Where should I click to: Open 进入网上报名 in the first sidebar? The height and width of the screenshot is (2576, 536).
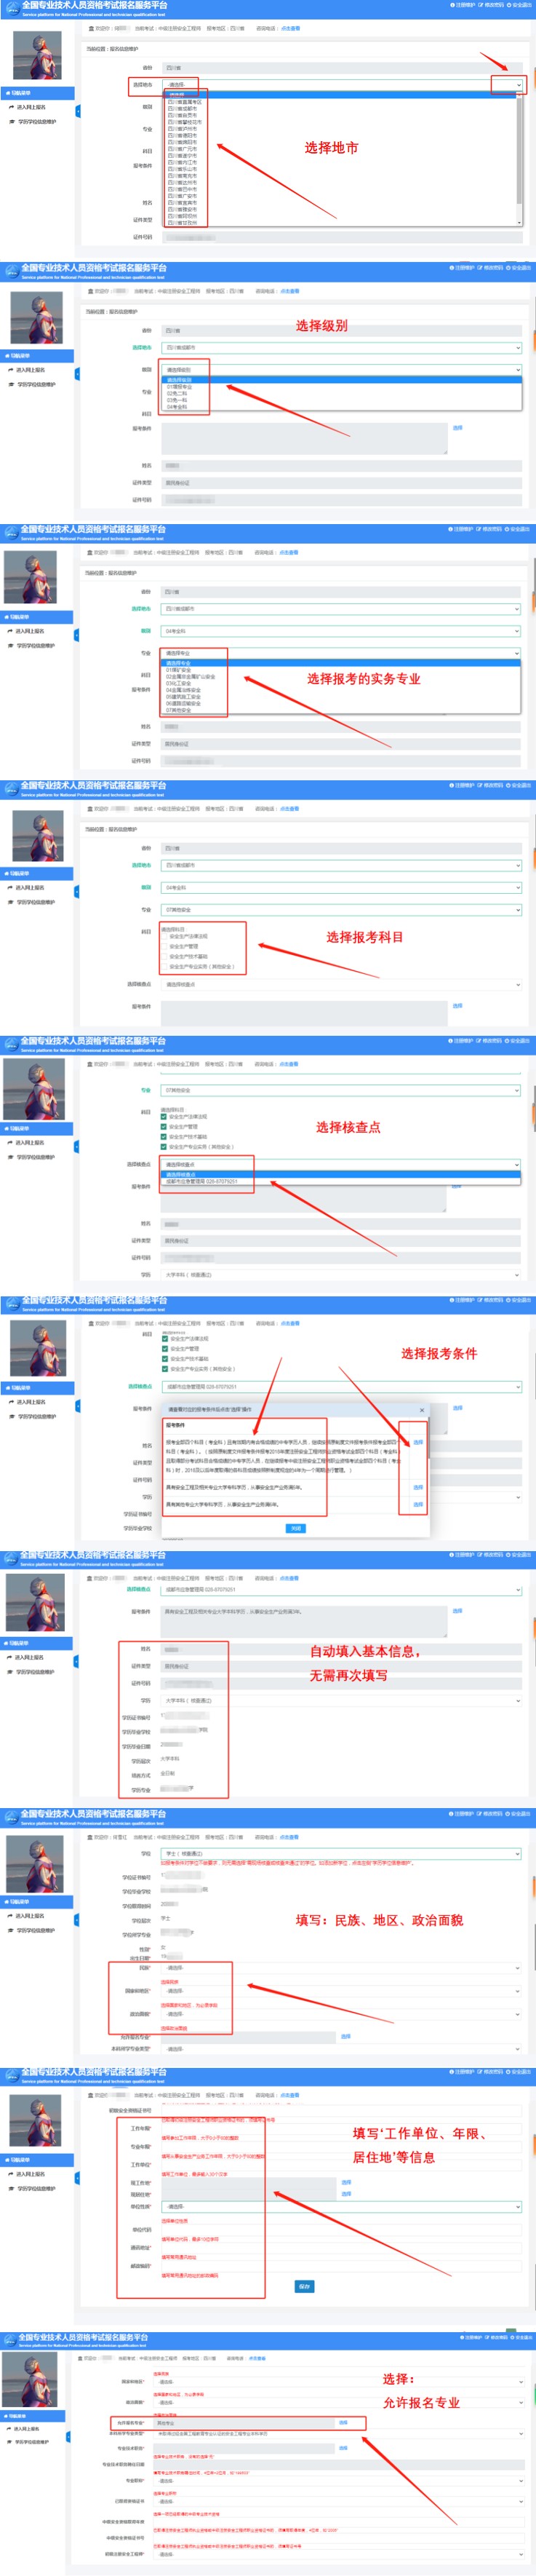[30, 107]
